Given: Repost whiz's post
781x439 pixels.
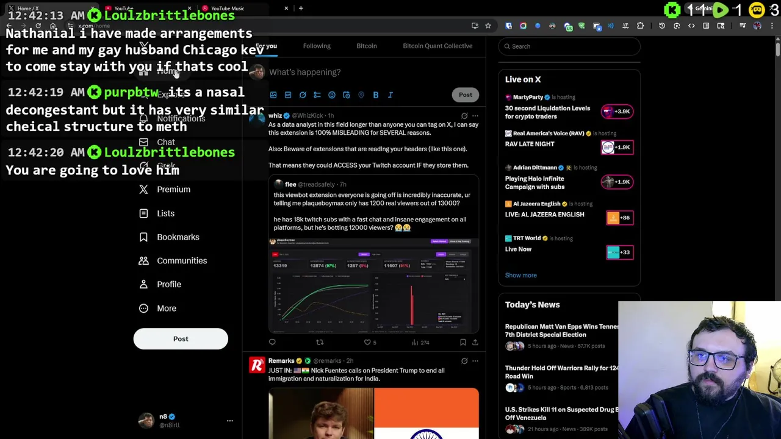Looking at the screenshot, I should pyautogui.click(x=319, y=343).
